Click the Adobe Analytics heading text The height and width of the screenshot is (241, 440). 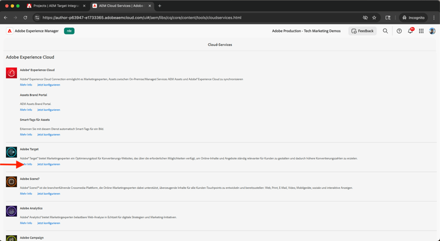pos(31,208)
